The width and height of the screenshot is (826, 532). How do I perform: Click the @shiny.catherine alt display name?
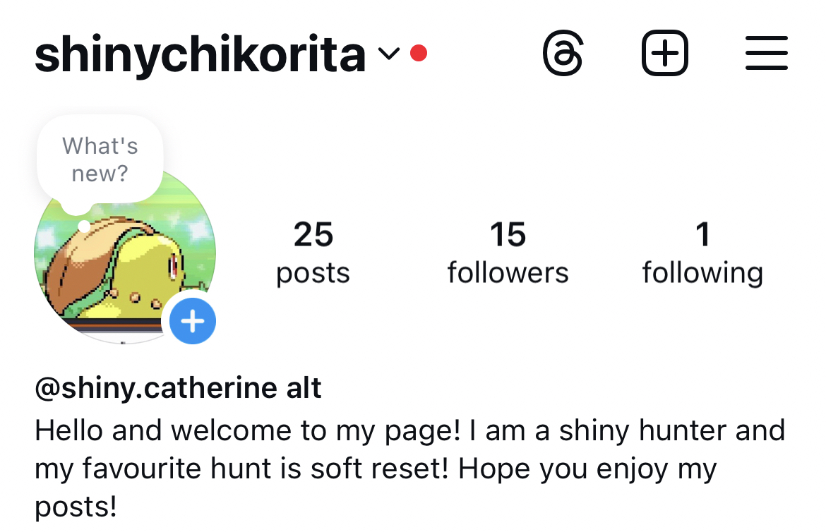[178, 388]
